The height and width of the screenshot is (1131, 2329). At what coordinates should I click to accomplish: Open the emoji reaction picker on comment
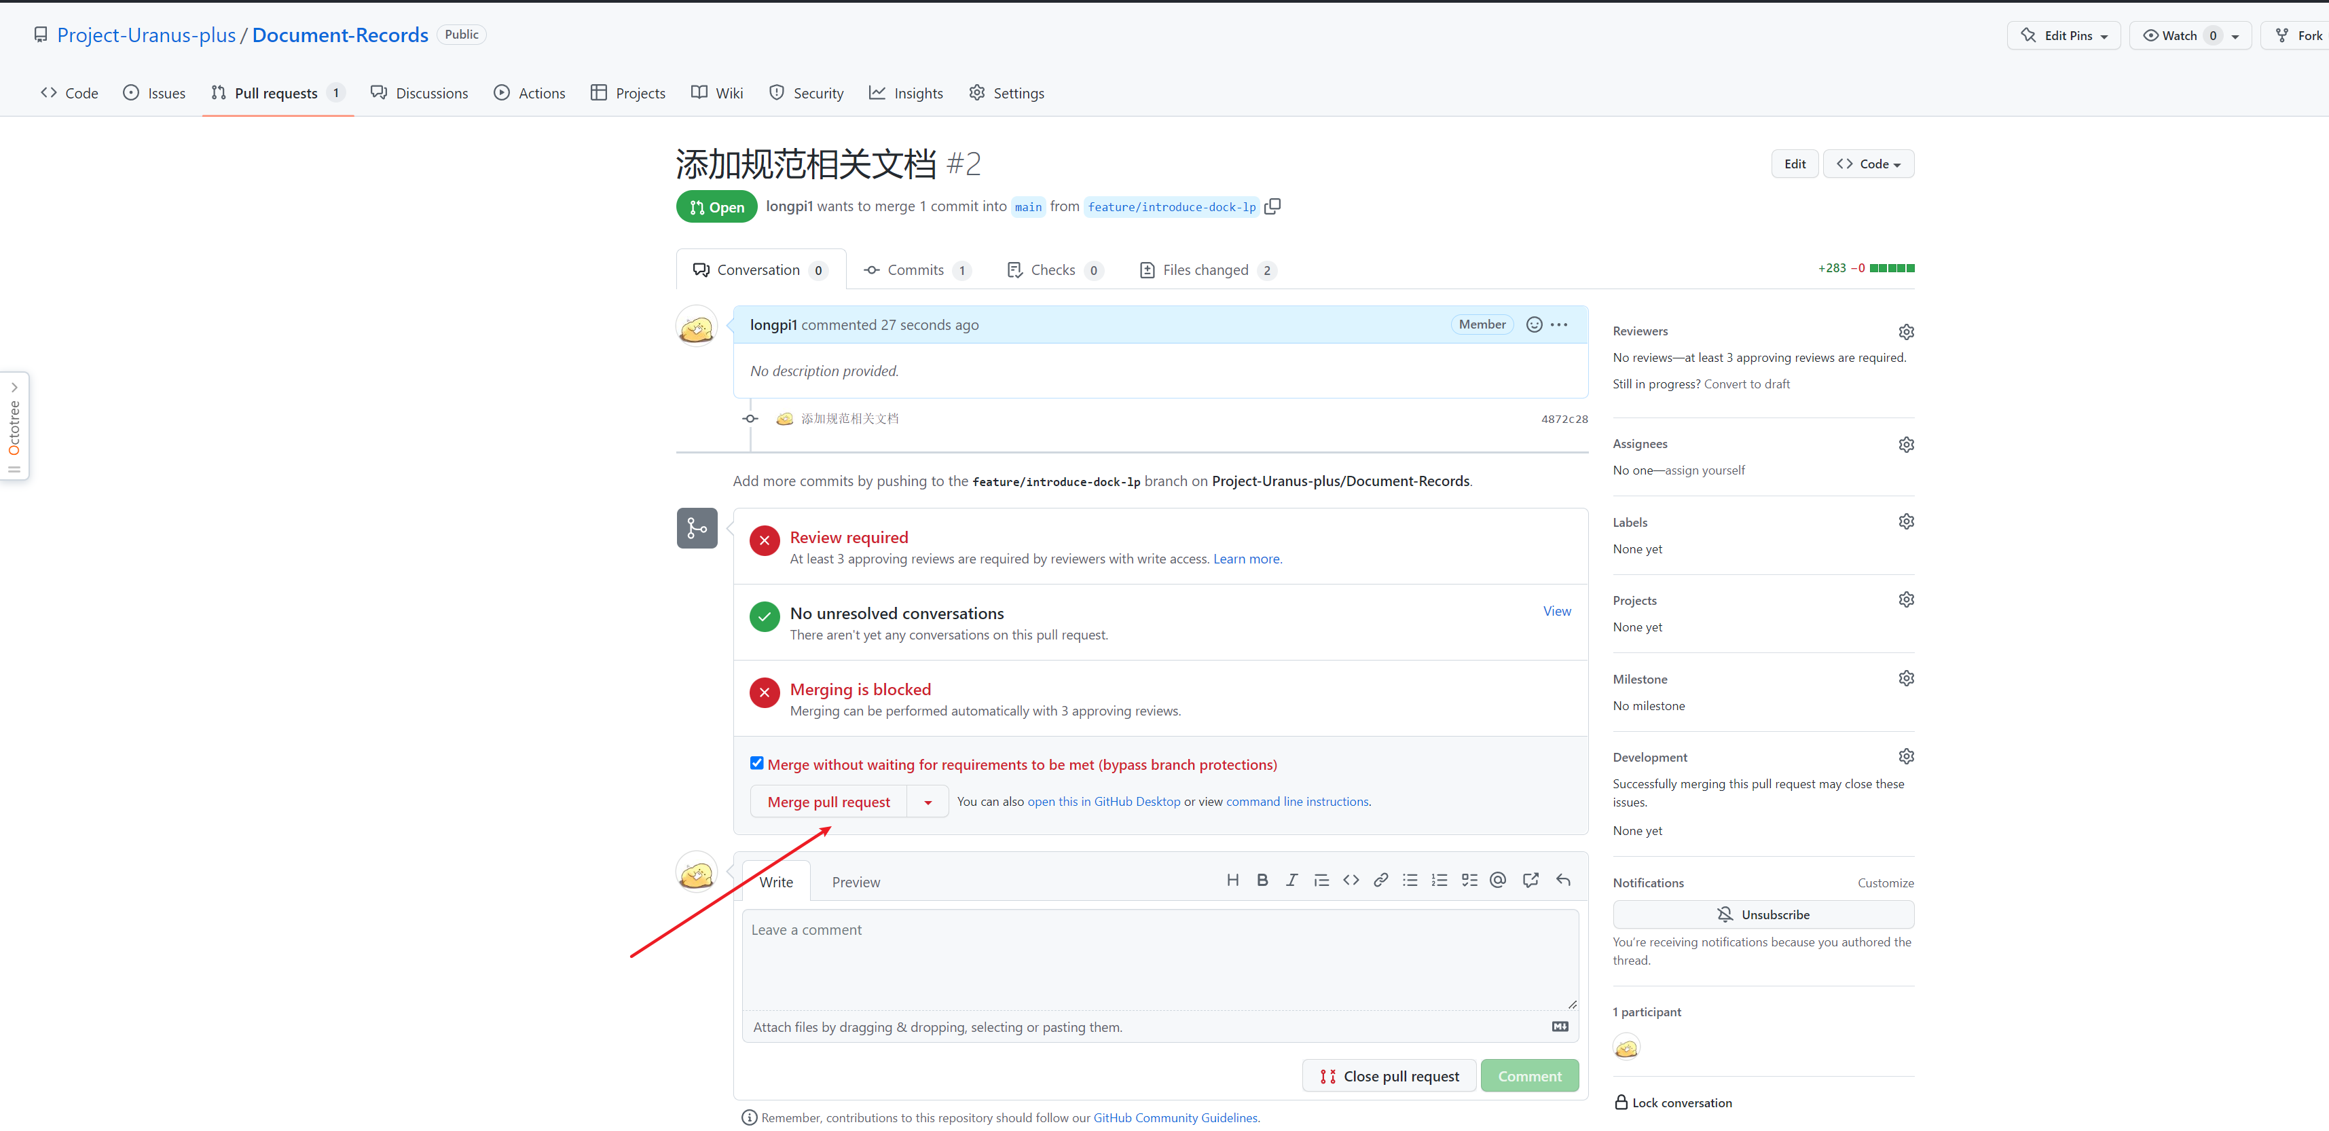coord(1533,325)
